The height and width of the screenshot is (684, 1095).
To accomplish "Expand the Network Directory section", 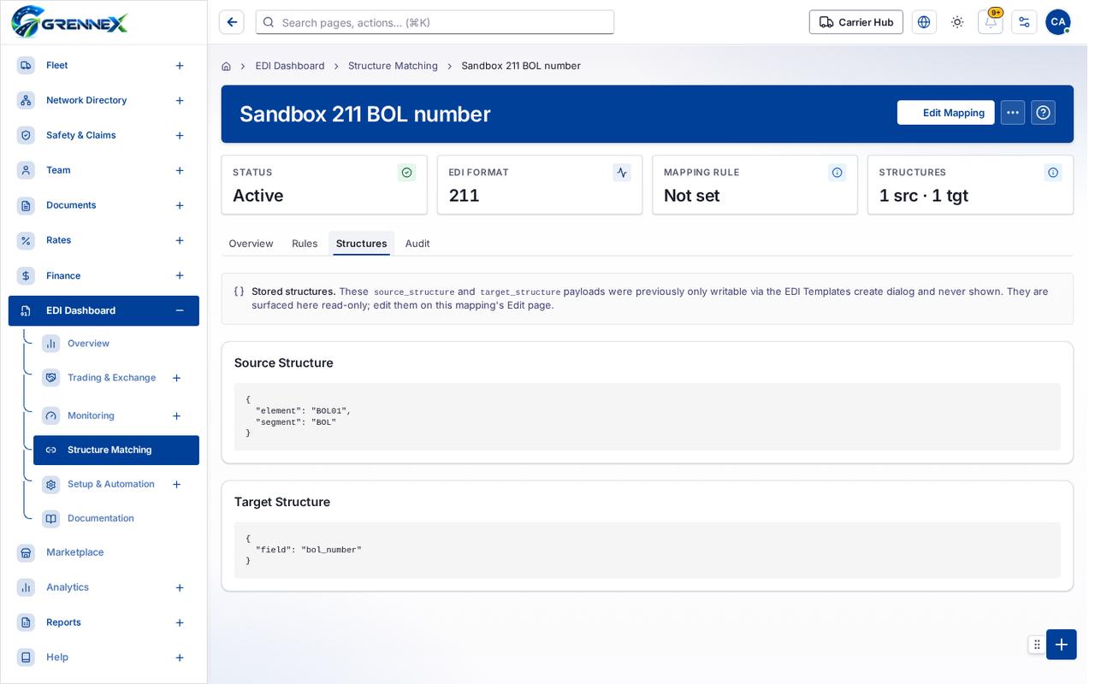I will (x=180, y=101).
